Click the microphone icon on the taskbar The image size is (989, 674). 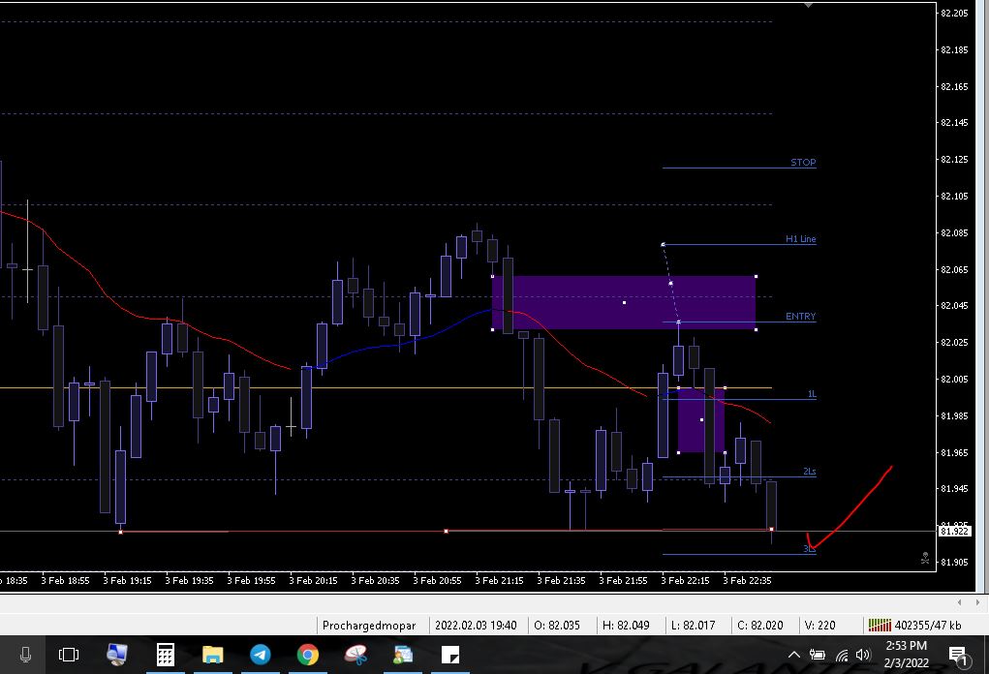(x=26, y=655)
